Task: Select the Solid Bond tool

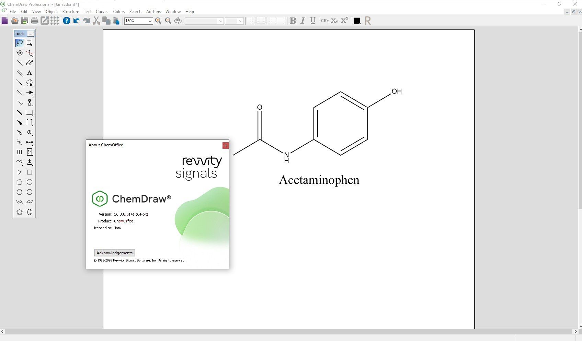Action: 20,63
